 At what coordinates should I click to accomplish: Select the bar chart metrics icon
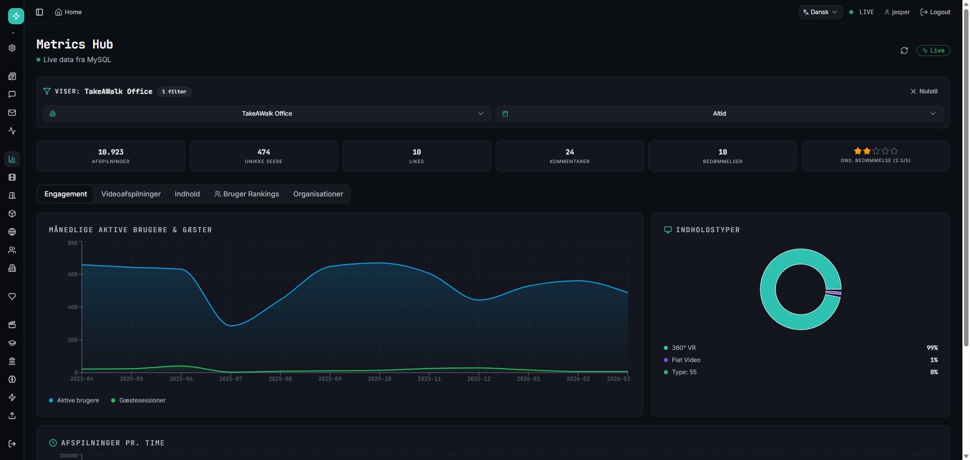coord(12,159)
